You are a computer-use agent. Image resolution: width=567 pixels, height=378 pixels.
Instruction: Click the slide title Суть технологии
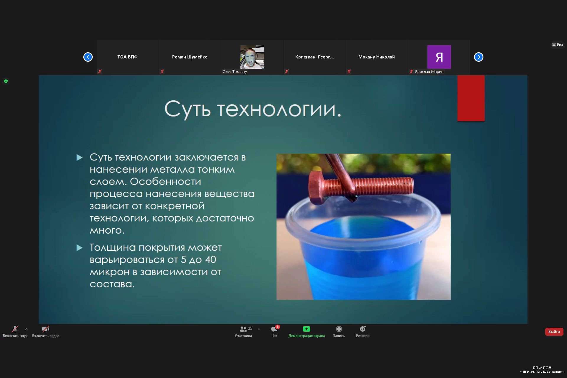(253, 109)
